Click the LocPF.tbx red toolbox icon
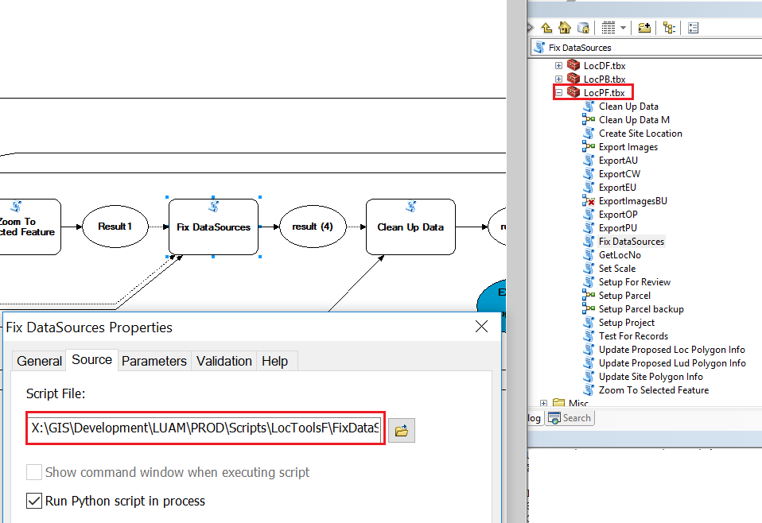The height and width of the screenshot is (523, 762). pos(573,92)
